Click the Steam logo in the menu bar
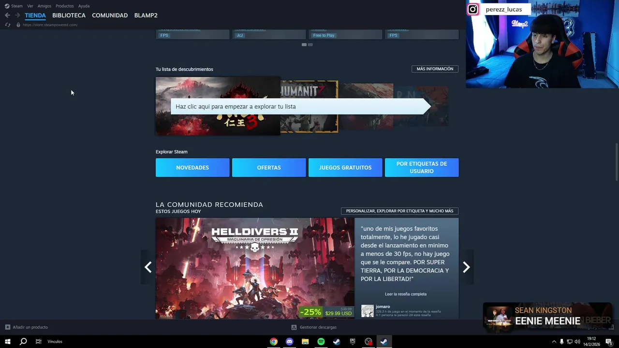Image resolution: width=619 pixels, height=348 pixels. pyautogui.click(x=7, y=6)
